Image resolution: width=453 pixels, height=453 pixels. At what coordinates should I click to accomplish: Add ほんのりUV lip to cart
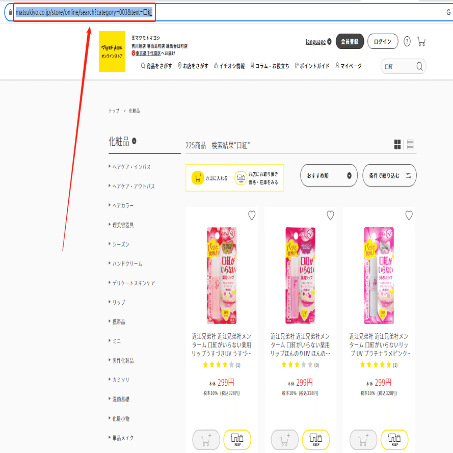point(284,440)
